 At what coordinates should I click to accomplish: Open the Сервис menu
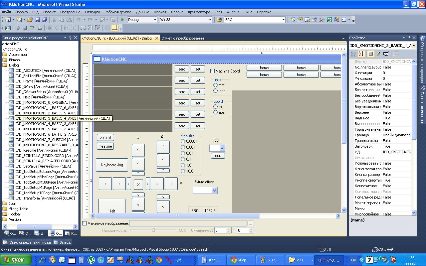tap(177, 12)
